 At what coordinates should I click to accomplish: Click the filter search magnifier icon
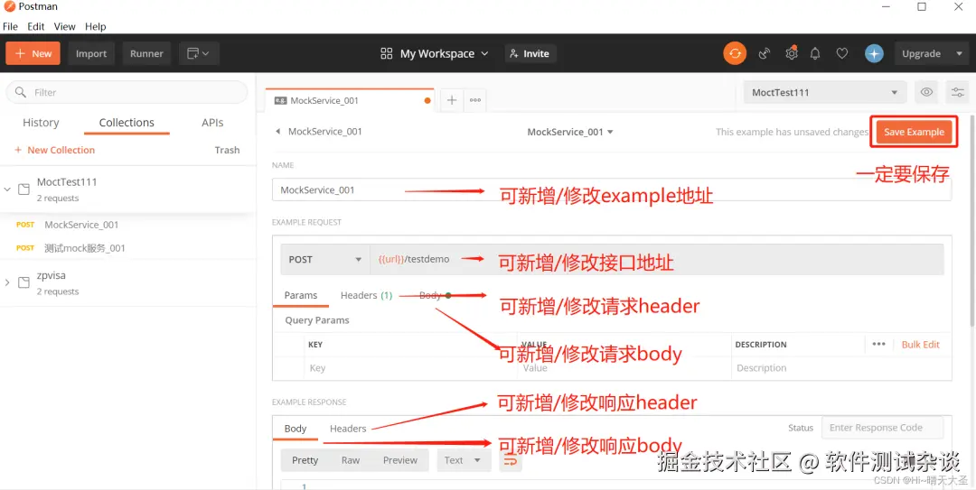[21, 92]
